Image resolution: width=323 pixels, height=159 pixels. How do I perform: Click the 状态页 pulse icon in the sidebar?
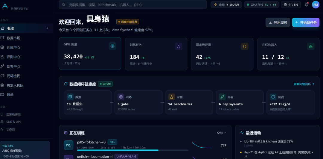[x=2, y=130]
